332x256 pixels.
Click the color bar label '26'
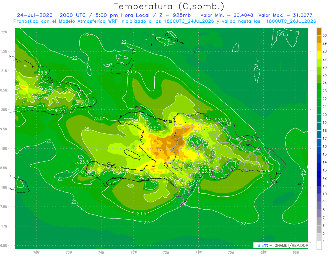(x=325, y=67)
